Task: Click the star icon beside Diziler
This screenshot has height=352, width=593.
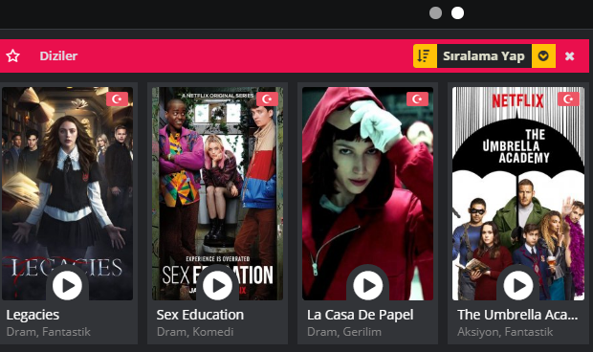Action: [x=12, y=56]
